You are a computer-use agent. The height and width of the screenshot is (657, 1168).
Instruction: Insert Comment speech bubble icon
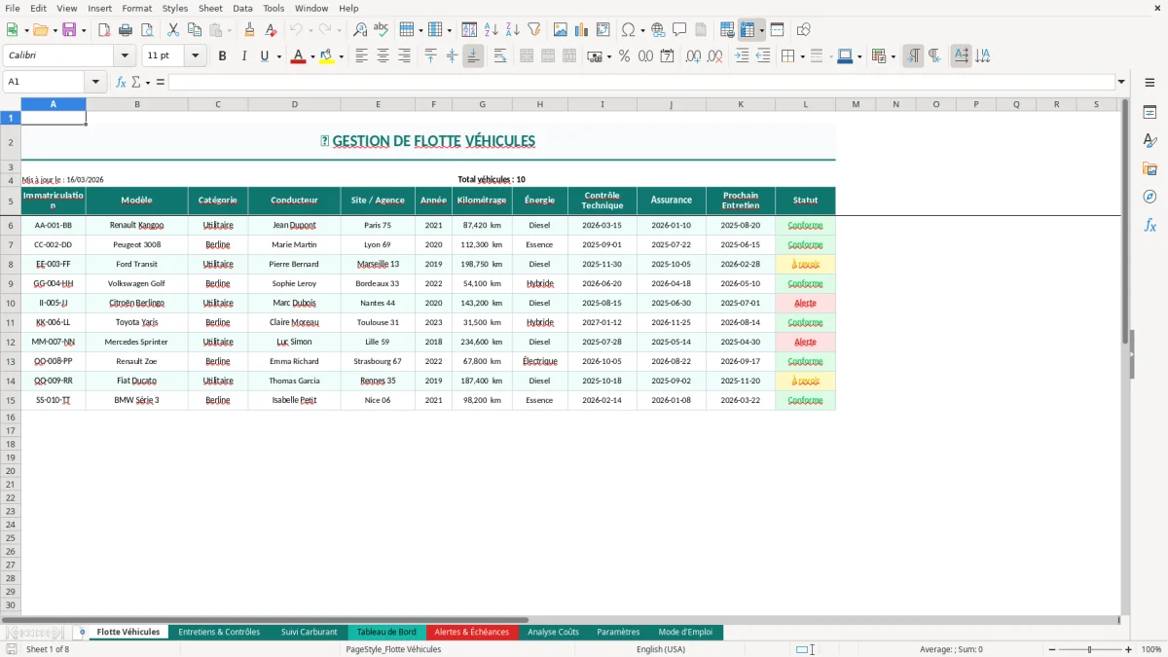(679, 30)
